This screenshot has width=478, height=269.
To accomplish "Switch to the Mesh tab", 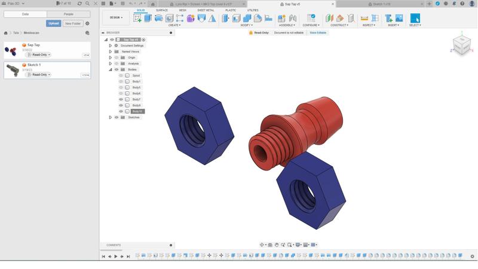I will click(x=182, y=10).
